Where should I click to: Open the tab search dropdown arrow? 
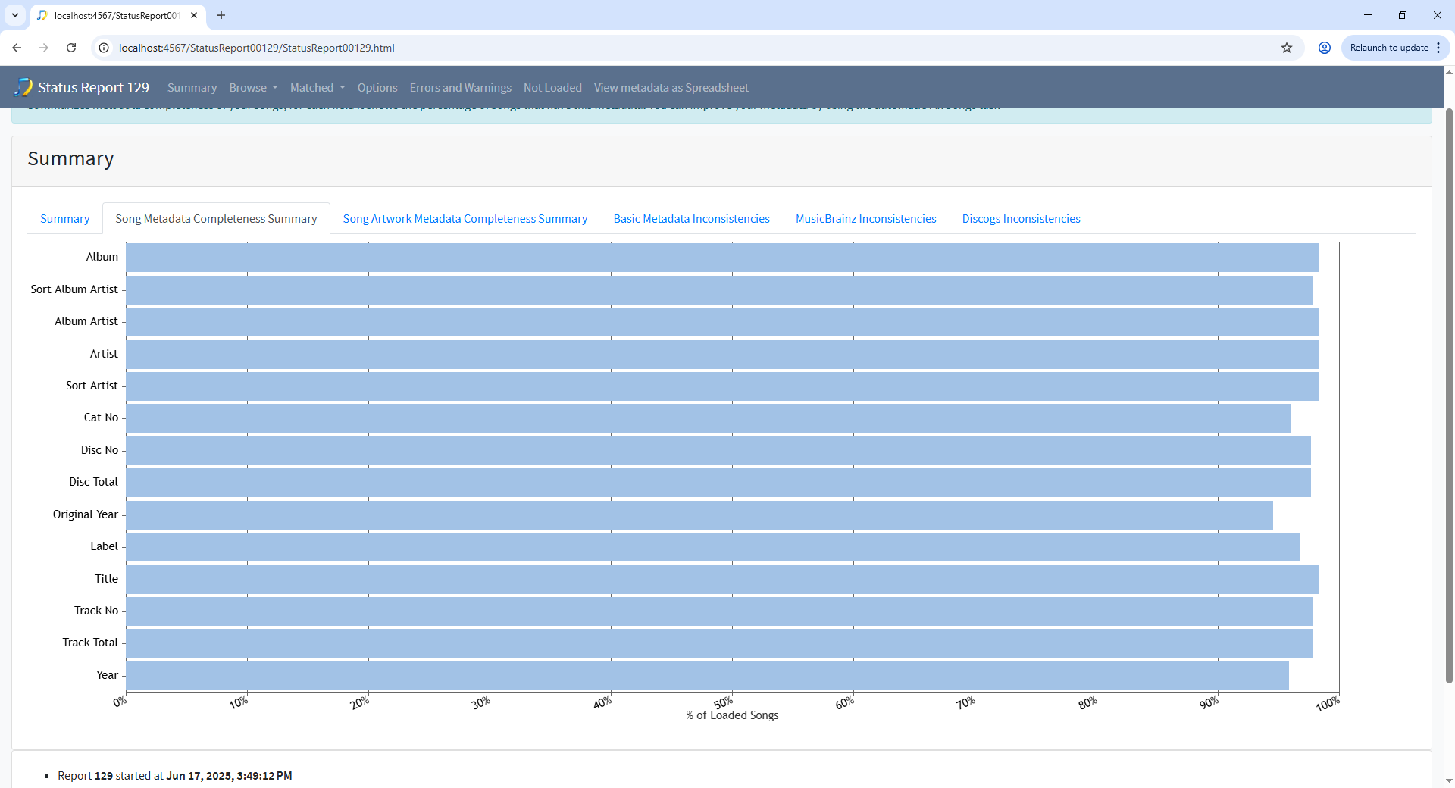(15, 15)
